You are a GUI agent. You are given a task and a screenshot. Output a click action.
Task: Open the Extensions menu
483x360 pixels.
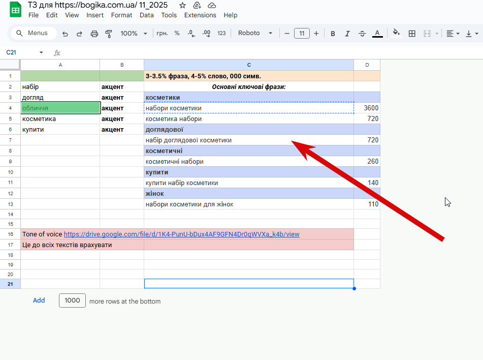(x=200, y=15)
